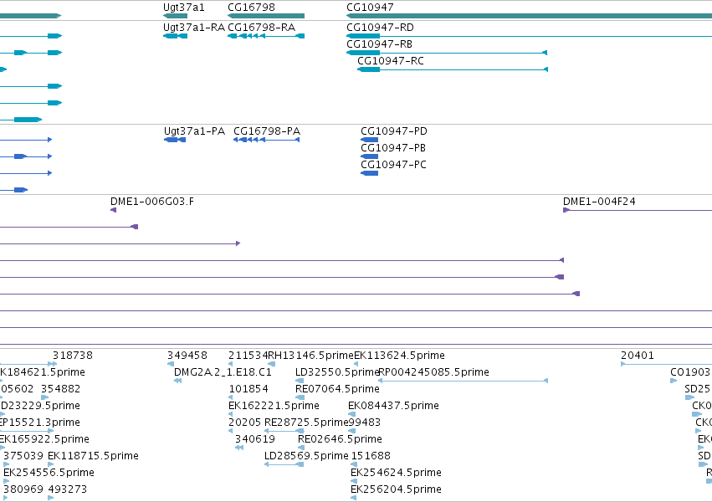Select EST 380969

coord(7,499)
